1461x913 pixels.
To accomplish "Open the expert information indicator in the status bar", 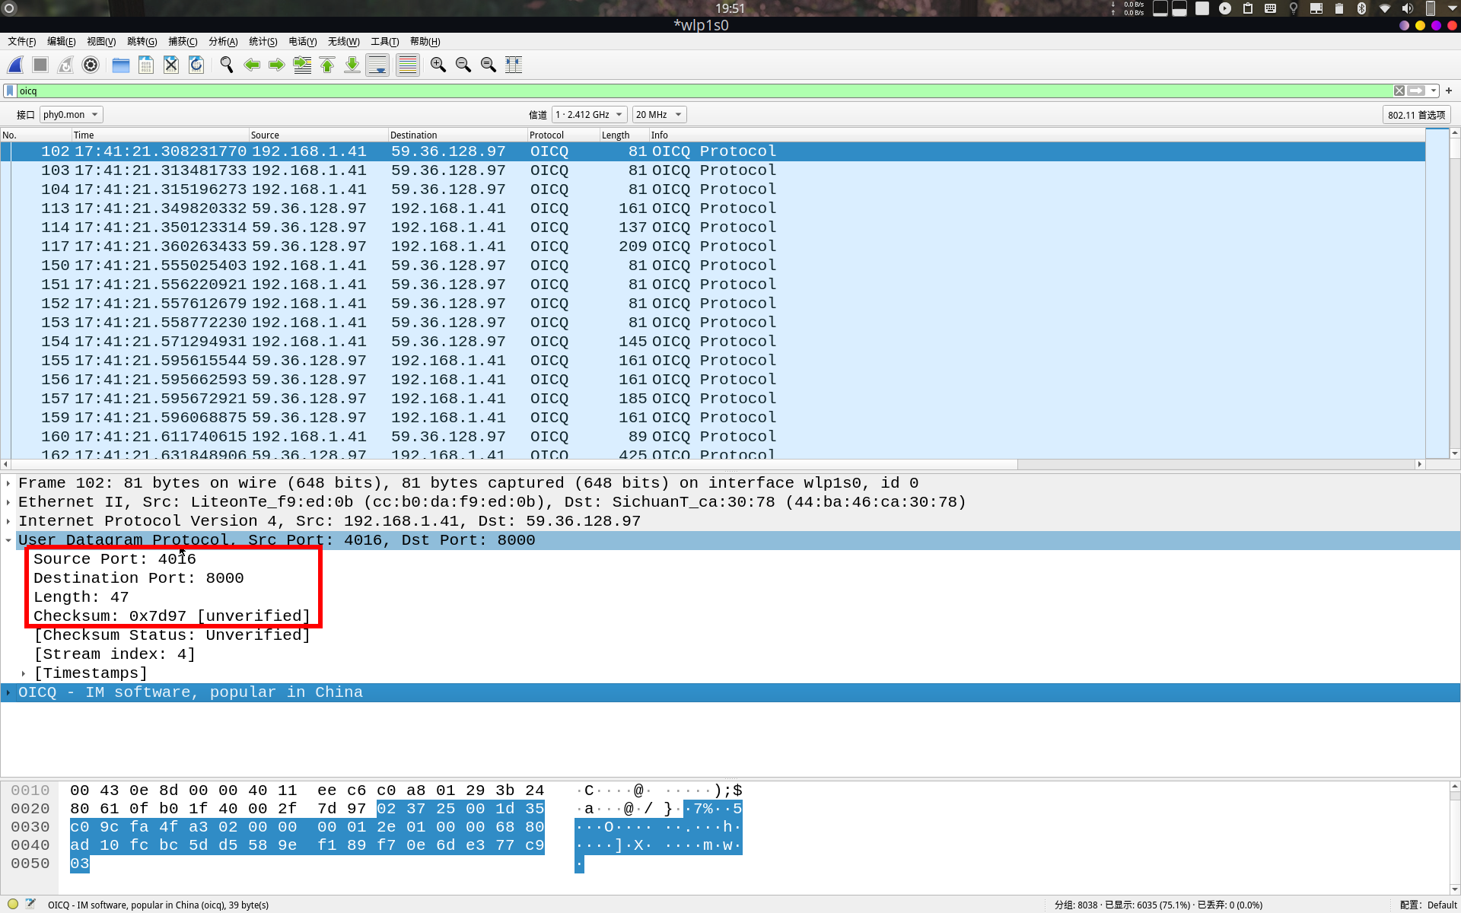I will coord(13,905).
